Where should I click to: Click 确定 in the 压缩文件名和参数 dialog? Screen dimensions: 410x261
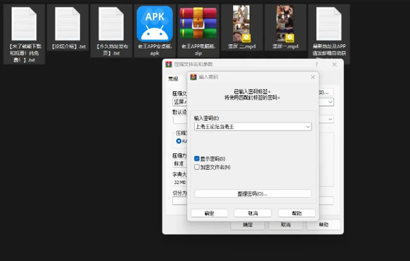click(x=248, y=225)
